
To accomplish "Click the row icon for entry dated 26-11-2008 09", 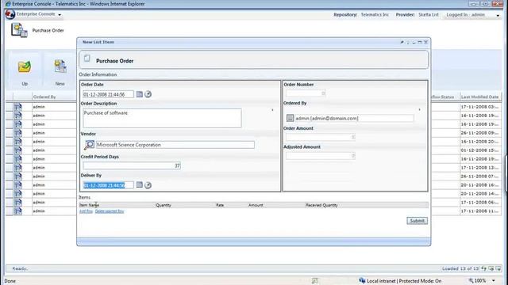I will tap(17, 133).
